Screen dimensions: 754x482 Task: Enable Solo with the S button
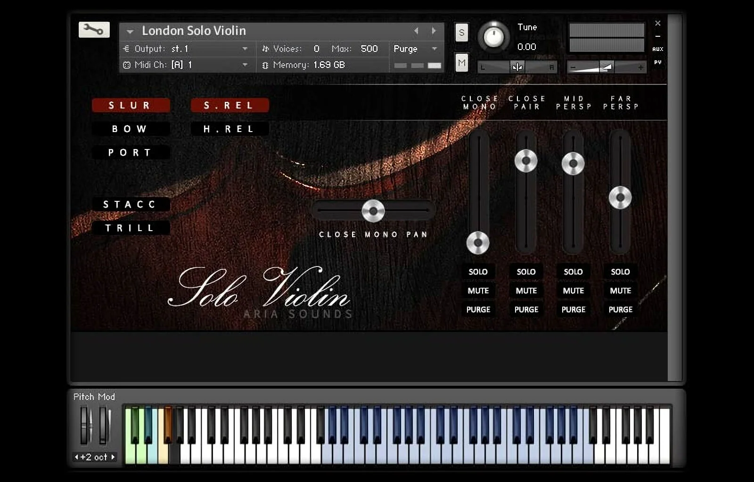[x=461, y=33]
